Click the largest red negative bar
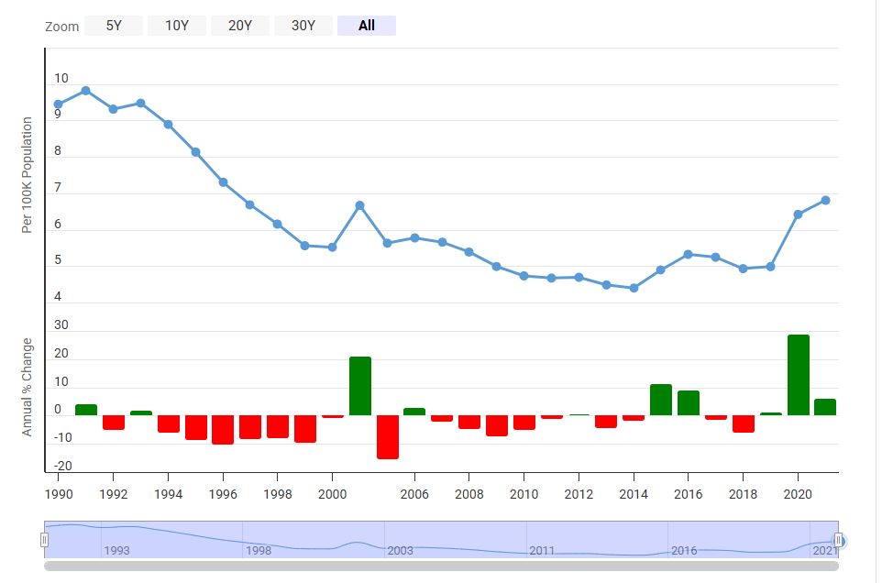 coord(387,436)
